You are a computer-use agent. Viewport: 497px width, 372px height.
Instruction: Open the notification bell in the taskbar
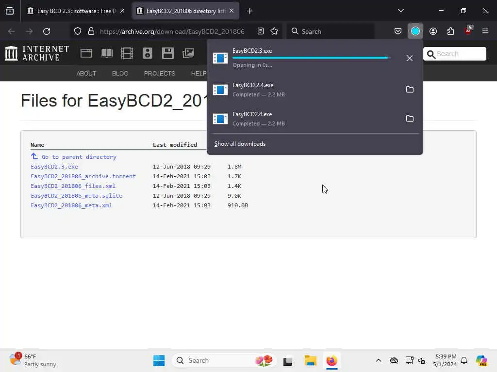point(464,360)
